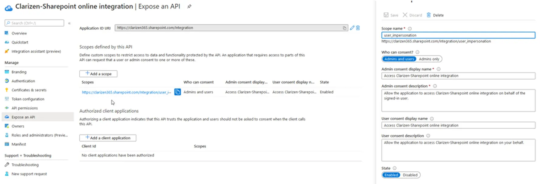Click info icon for User consent description
Image resolution: width=541 pixels, height=184 pixels.
pyautogui.click(x=428, y=136)
